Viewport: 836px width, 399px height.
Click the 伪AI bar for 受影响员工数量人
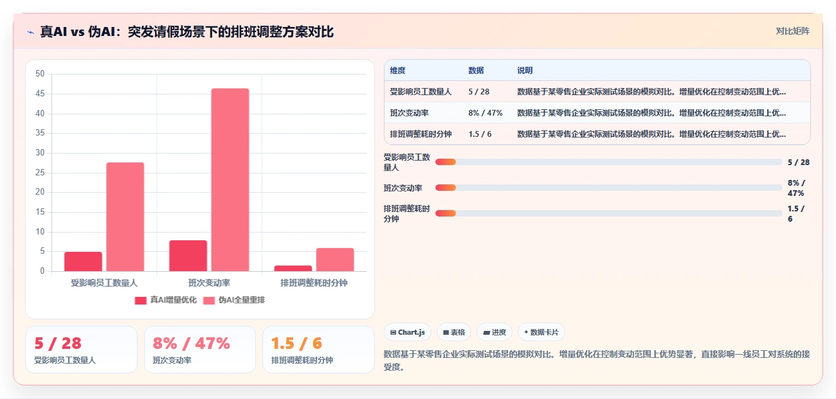click(x=125, y=217)
